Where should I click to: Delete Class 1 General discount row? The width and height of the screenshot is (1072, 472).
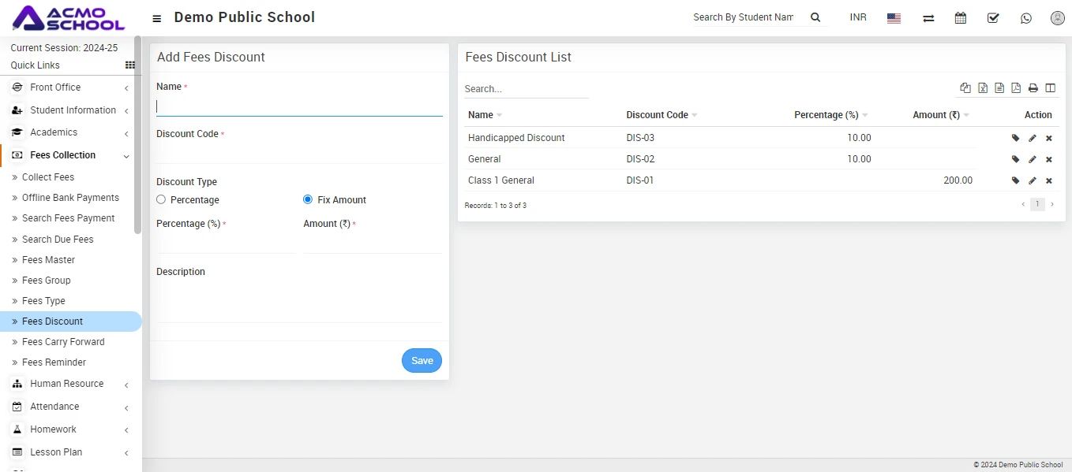pos(1049,181)
